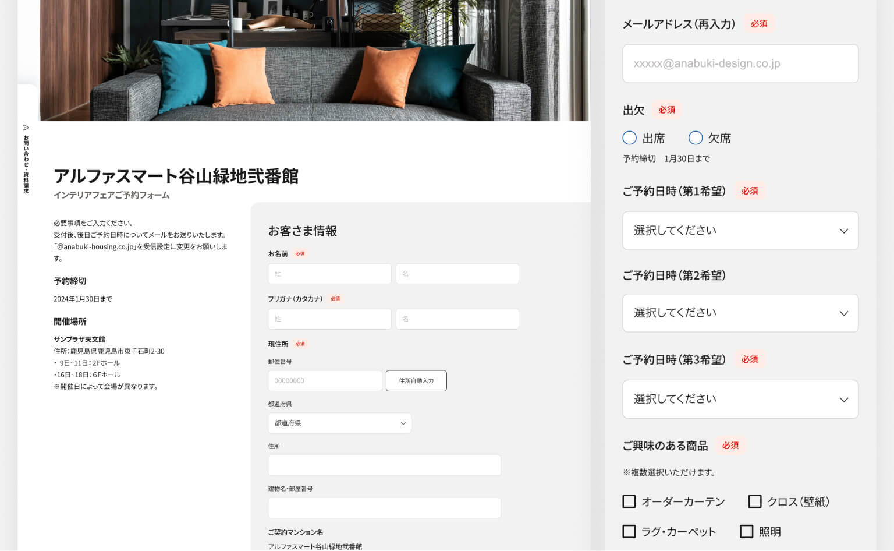Click the 住所自動入力 button

pyautogui.click(x=416, y=381)
